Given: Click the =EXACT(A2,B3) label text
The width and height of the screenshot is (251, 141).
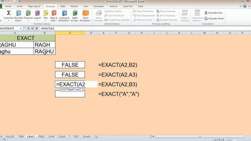Looking at the screenshot, I should [118, 85].
